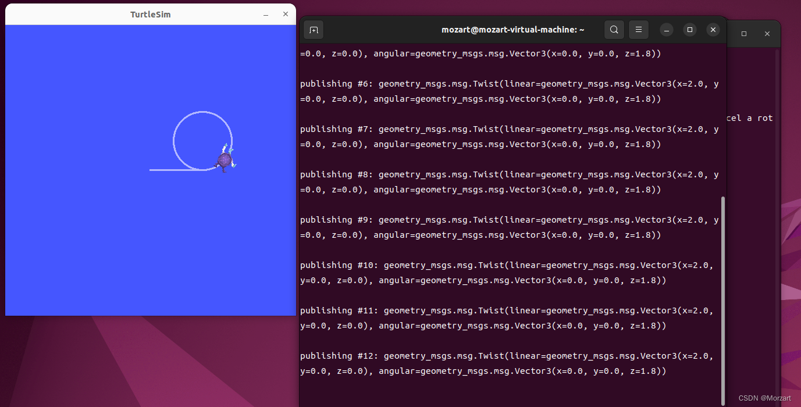801x407 pixels.
Task: Click 'cel a rot' text in background terminal
Action: click(x=750, y=118)
